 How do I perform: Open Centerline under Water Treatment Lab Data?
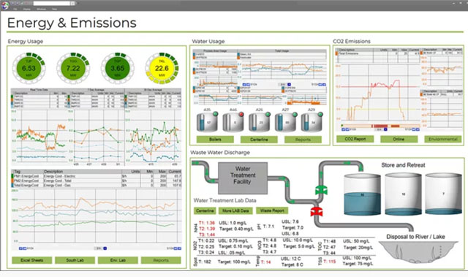pyautogui.click(x=205, y=210)
